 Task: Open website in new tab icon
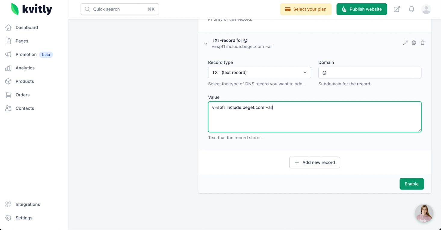click(397, 9)
